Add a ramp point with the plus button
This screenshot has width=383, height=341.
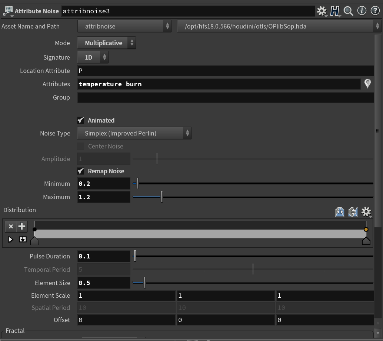(22, 227)
